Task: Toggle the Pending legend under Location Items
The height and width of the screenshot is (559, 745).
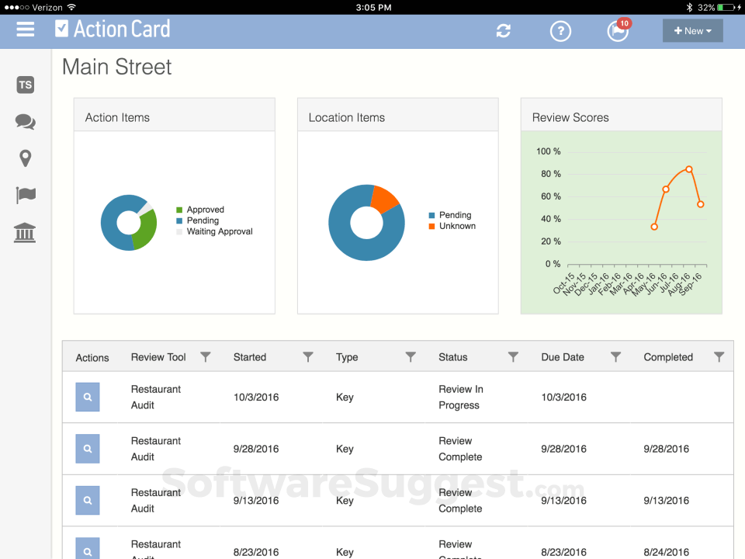Action: coord(455,215)
